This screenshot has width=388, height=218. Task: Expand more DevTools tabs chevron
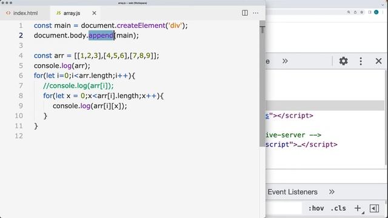(x=285, y=61)
